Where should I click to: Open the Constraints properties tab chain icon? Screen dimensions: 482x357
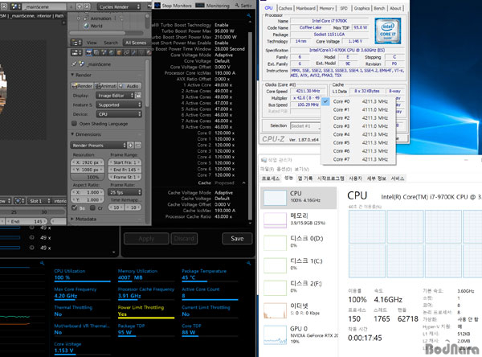(126, 52)
